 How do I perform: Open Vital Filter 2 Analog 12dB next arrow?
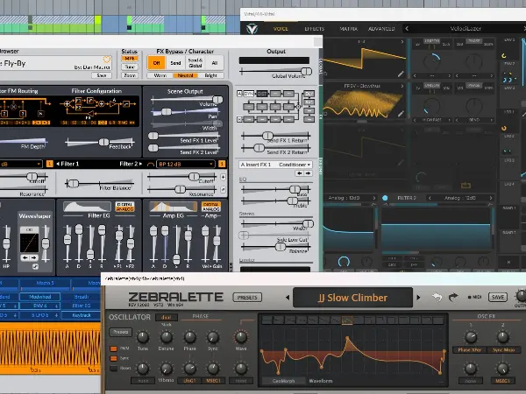(490, 198)
